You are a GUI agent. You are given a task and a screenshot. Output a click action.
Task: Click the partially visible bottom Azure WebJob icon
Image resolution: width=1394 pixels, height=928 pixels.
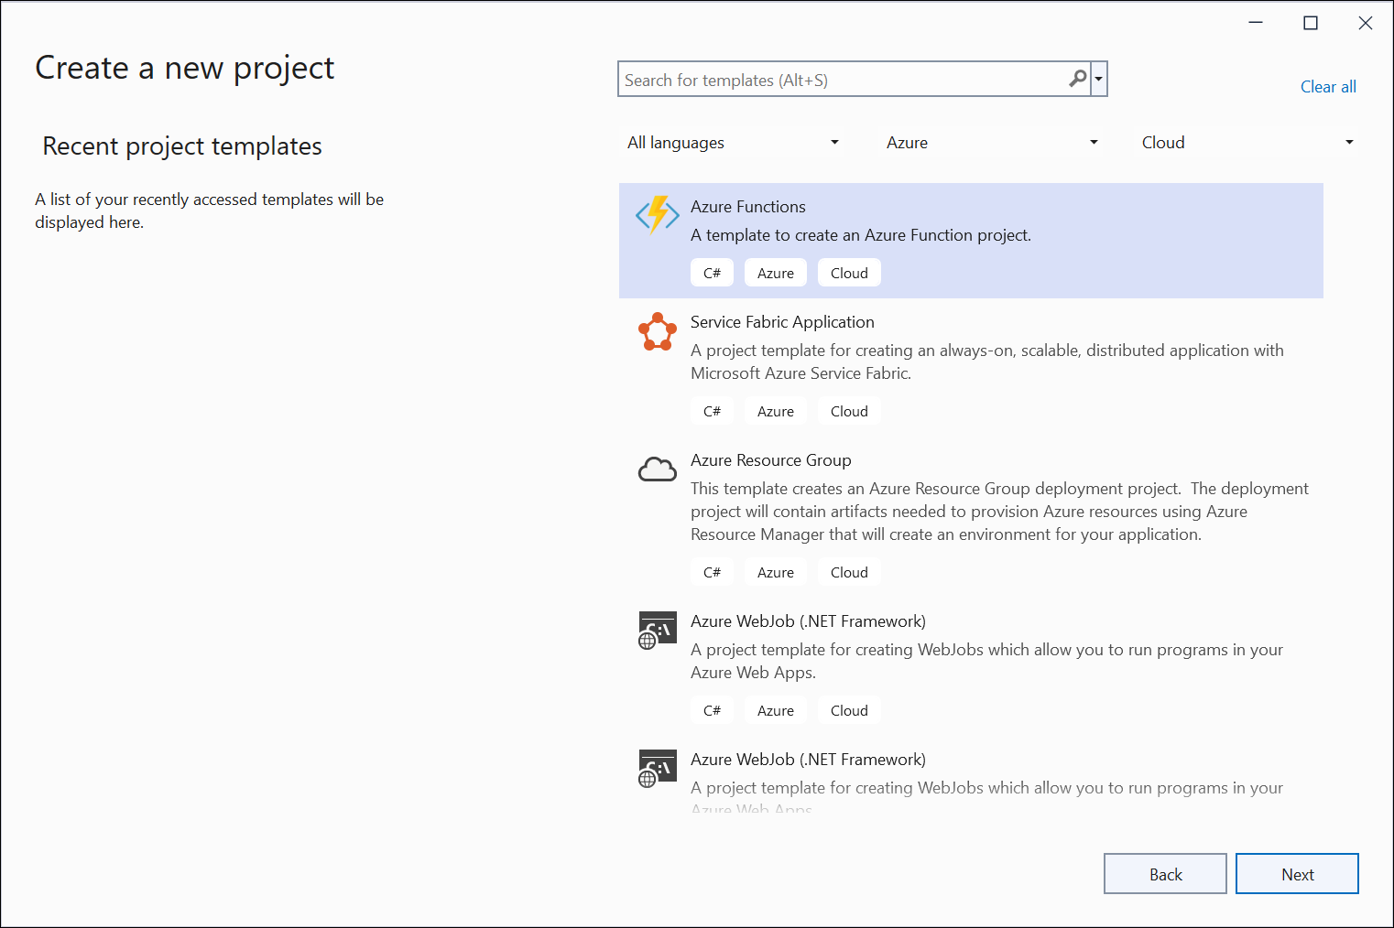[657, 769]
